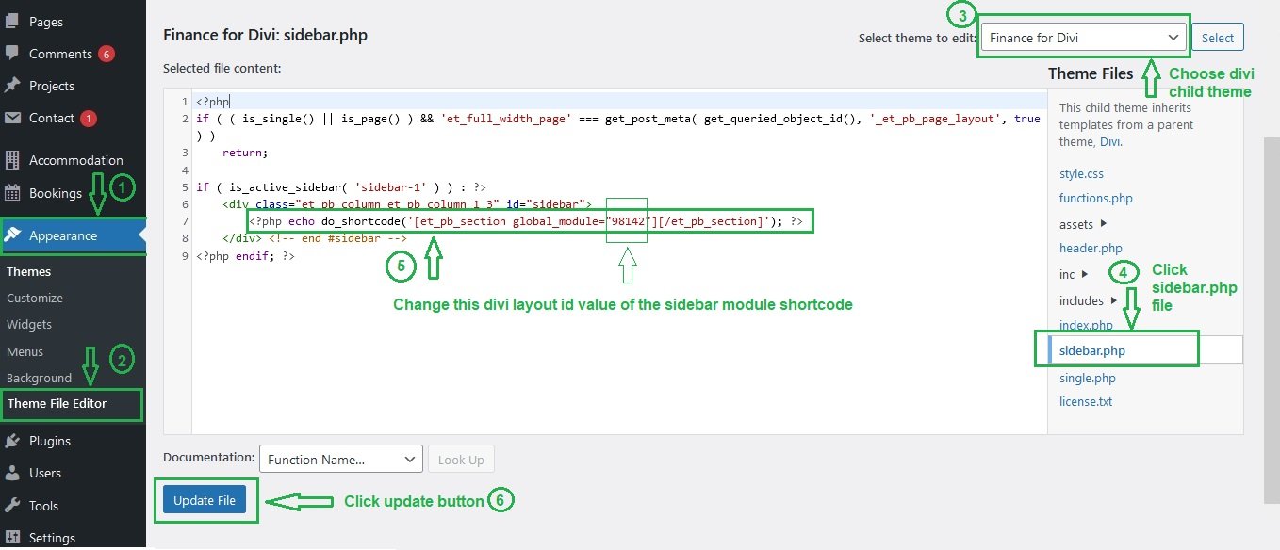The width and height of the screenshot is (1280, 550).
Task: Open functions.php in theme files
Action: click(x=1096, y=198)
